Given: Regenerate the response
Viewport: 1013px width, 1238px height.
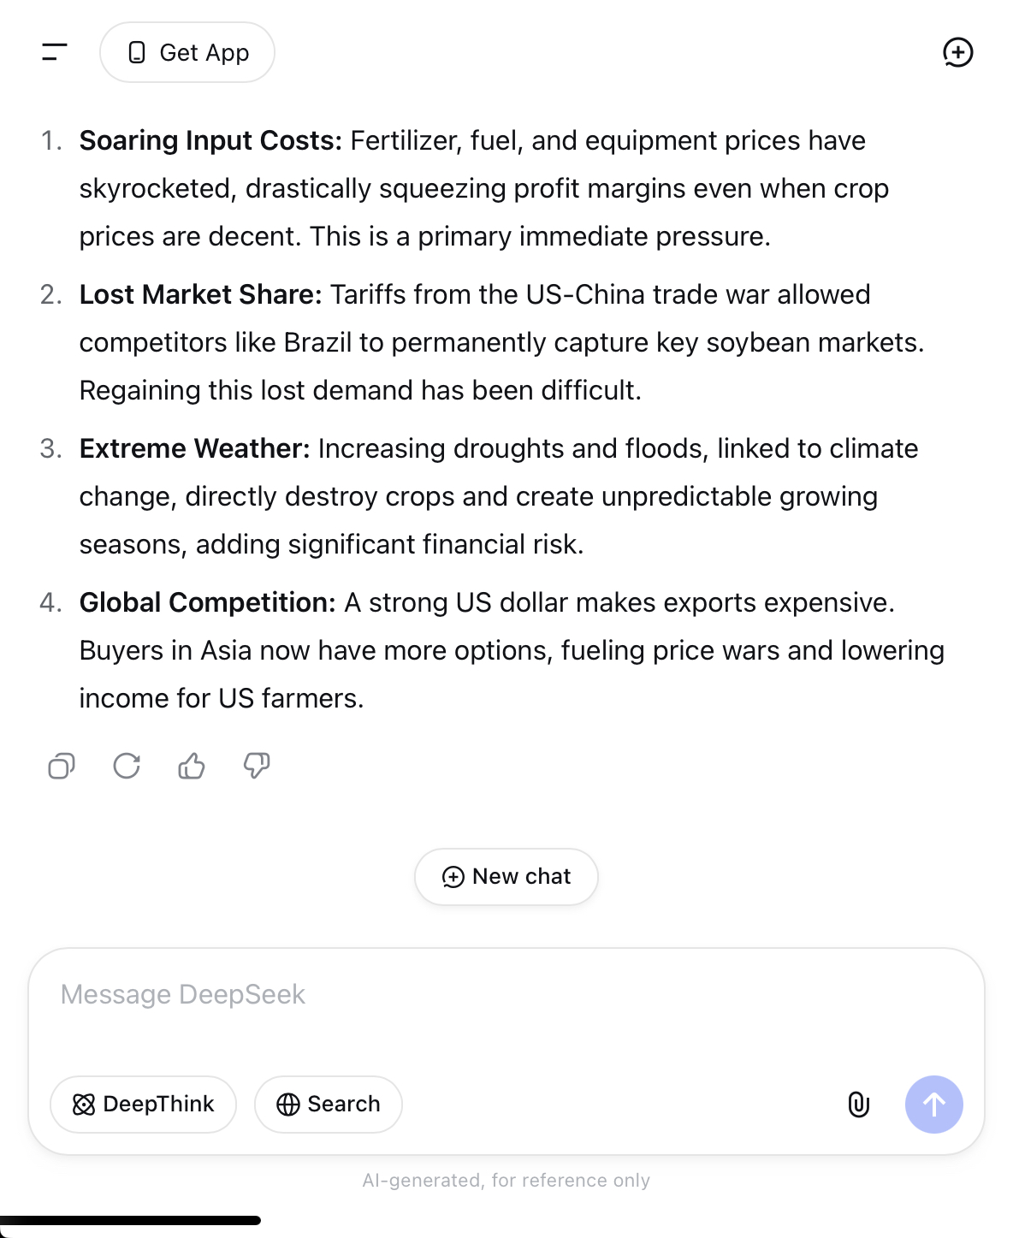Looking at the screenshot, I should pyautogui.click(x=127, y=766).
